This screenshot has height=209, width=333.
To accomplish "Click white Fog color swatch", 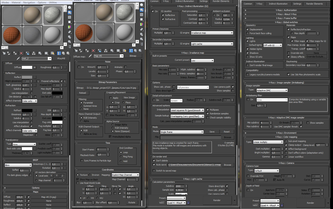I will [x=57, y=122].
